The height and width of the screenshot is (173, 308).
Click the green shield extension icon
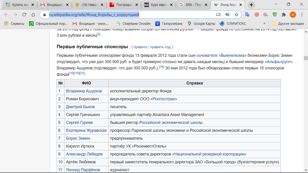[x=275, y=14]
